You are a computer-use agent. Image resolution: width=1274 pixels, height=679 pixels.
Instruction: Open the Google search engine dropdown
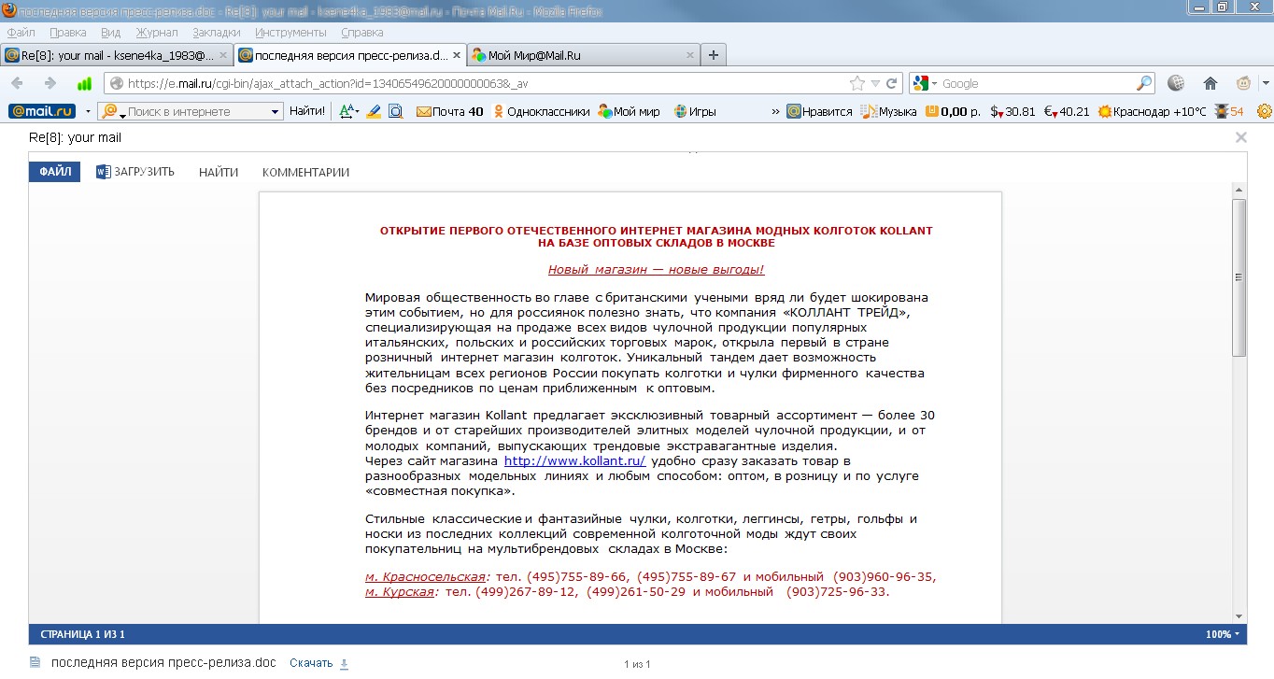click(933, 83)
